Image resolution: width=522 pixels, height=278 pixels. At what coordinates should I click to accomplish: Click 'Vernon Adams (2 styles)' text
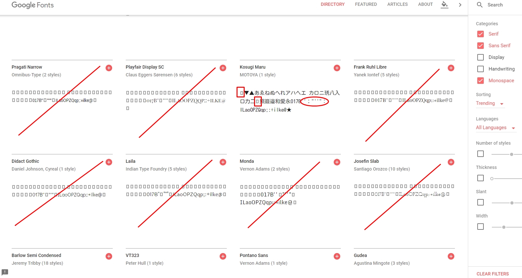[x=265, y=169]
